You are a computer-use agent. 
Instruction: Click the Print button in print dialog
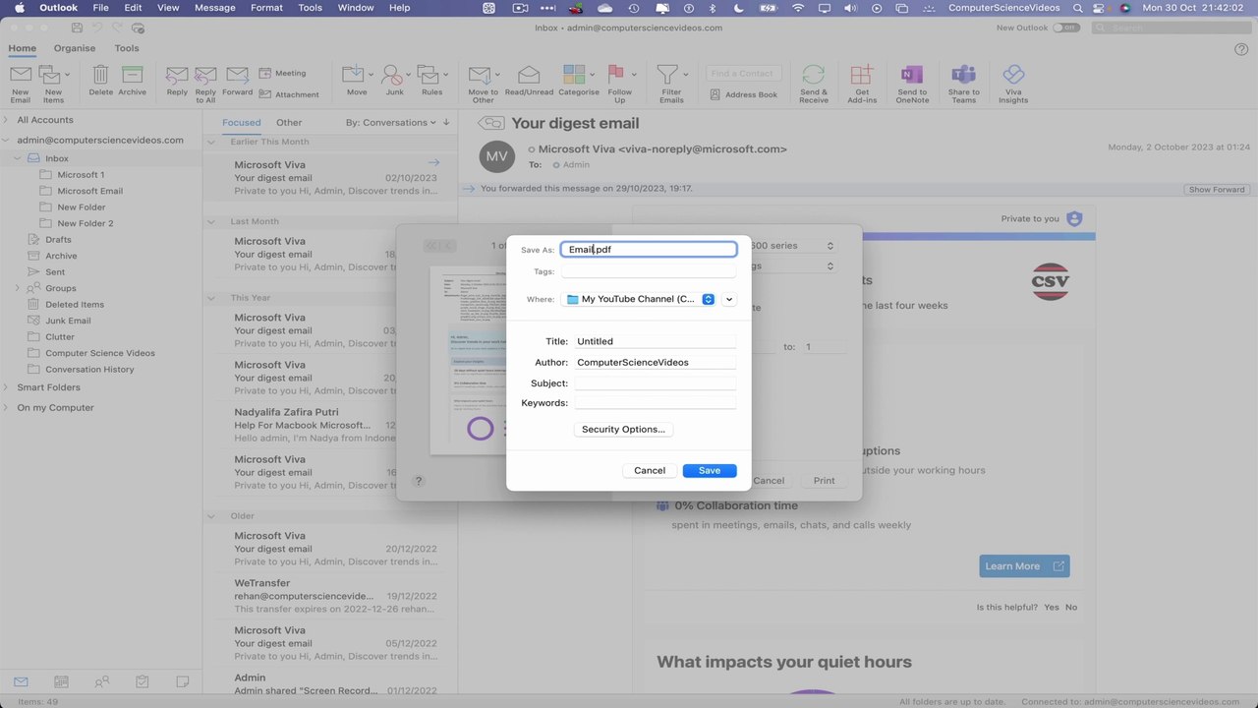click(x=824, y=481)
